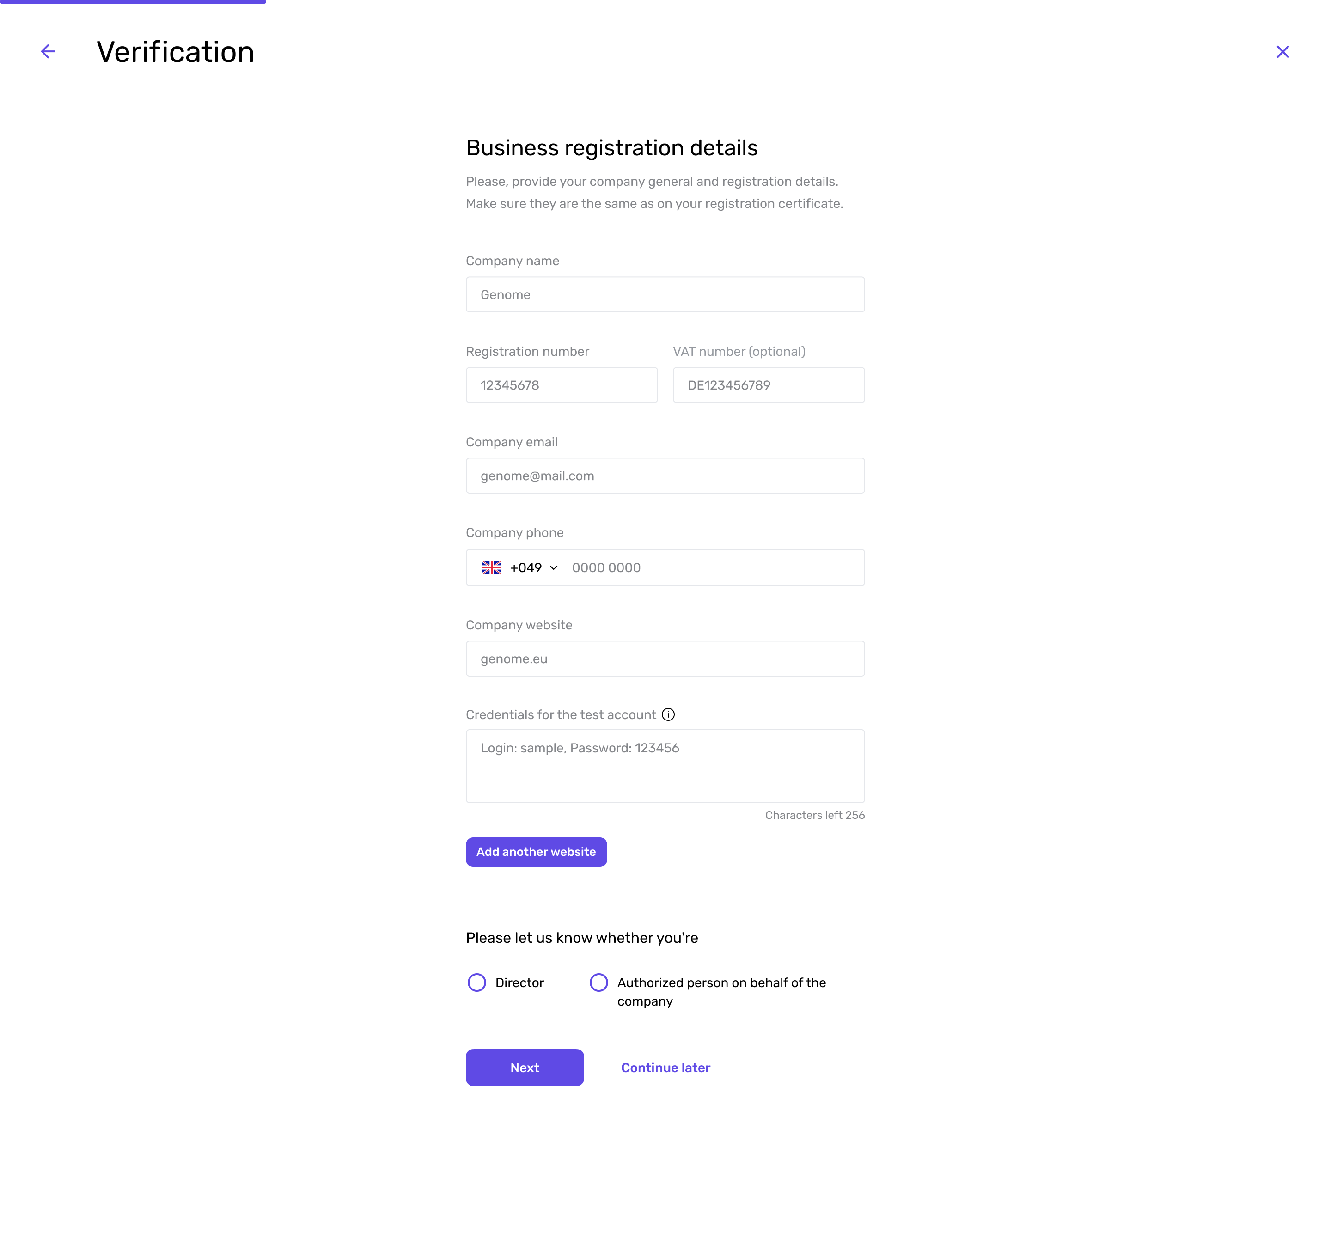Click the Continue later link
This screenshot has width=1331, height=1257.
[x=665, y=1068]
